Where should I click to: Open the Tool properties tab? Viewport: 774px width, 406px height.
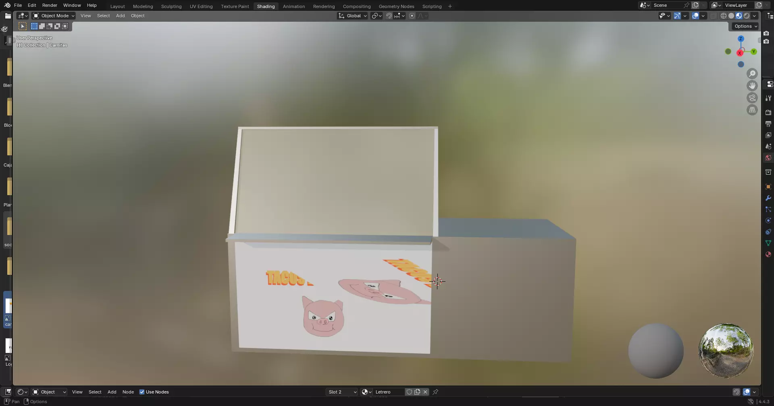point(768,98)
